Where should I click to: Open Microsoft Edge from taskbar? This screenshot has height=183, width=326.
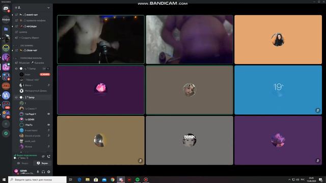pos(79,179)
